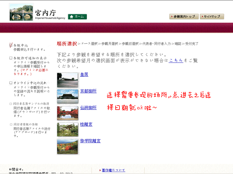Click the 桂離宮 villa thumbnail
The image size is (233, 174).
click(68, 130)
